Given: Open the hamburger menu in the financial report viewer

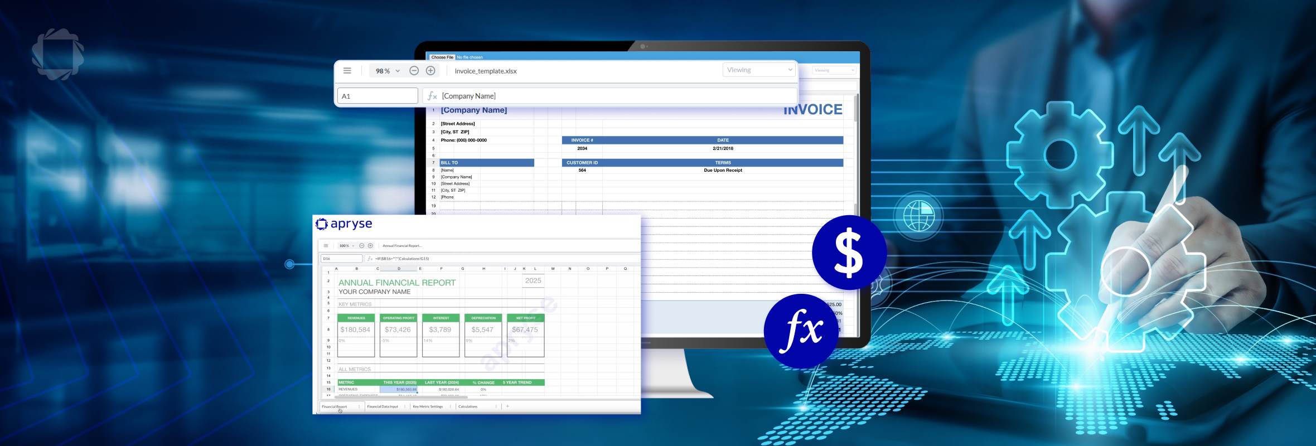Looking at the screenshot, I should [326, 246].
